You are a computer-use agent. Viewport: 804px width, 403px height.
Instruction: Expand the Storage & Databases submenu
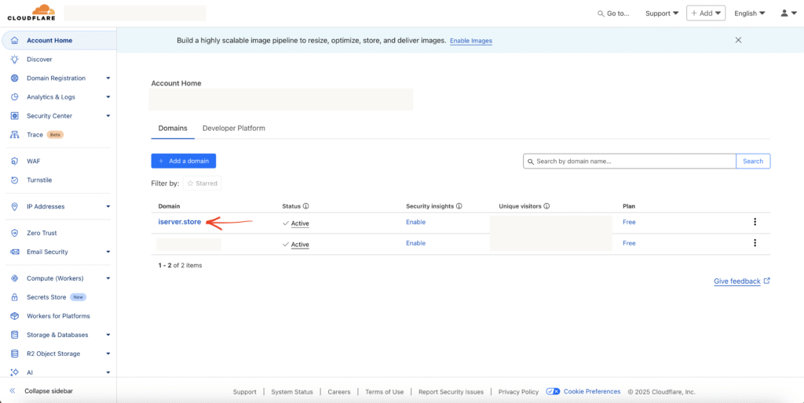point(108,335)
